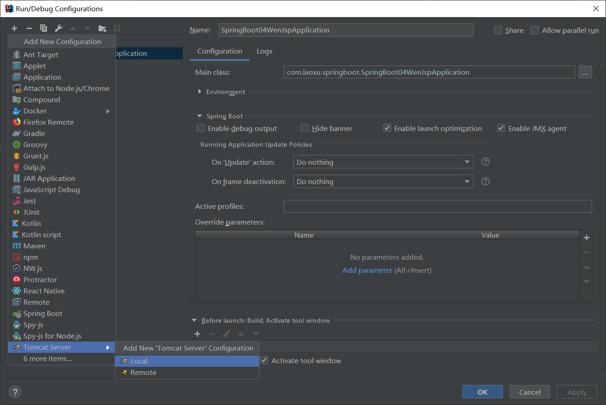Click Add parameter link
The image size is (606, 405).
(367, 270)
